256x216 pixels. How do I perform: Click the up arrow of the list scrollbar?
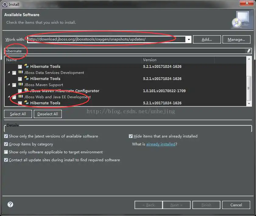(249, 59)
